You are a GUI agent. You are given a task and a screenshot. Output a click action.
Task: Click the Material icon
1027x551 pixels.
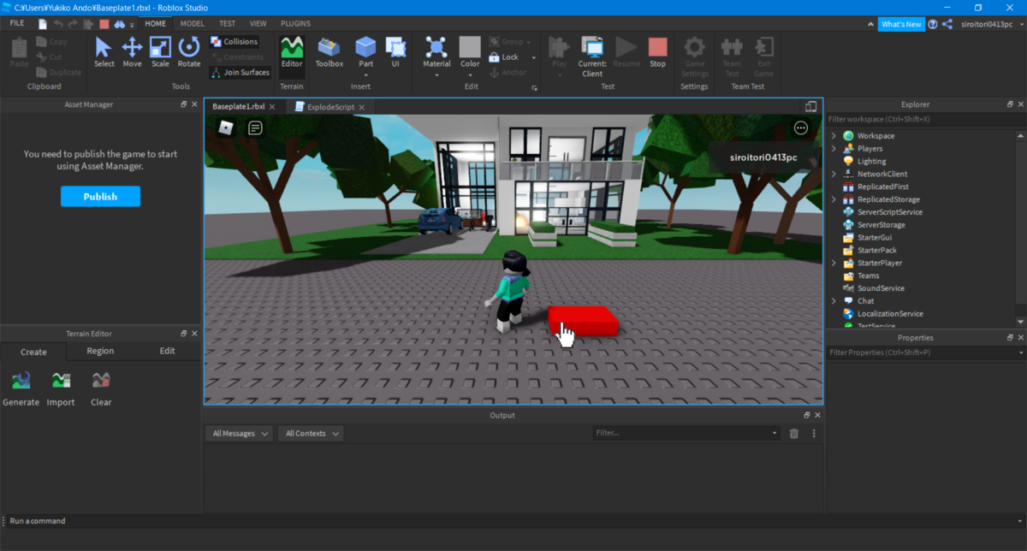(x=436, y=48)
